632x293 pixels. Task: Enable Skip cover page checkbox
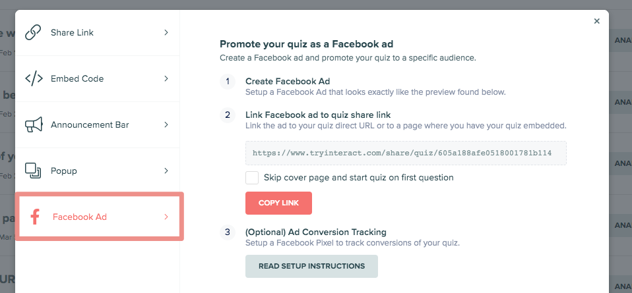tap(252, 178)
